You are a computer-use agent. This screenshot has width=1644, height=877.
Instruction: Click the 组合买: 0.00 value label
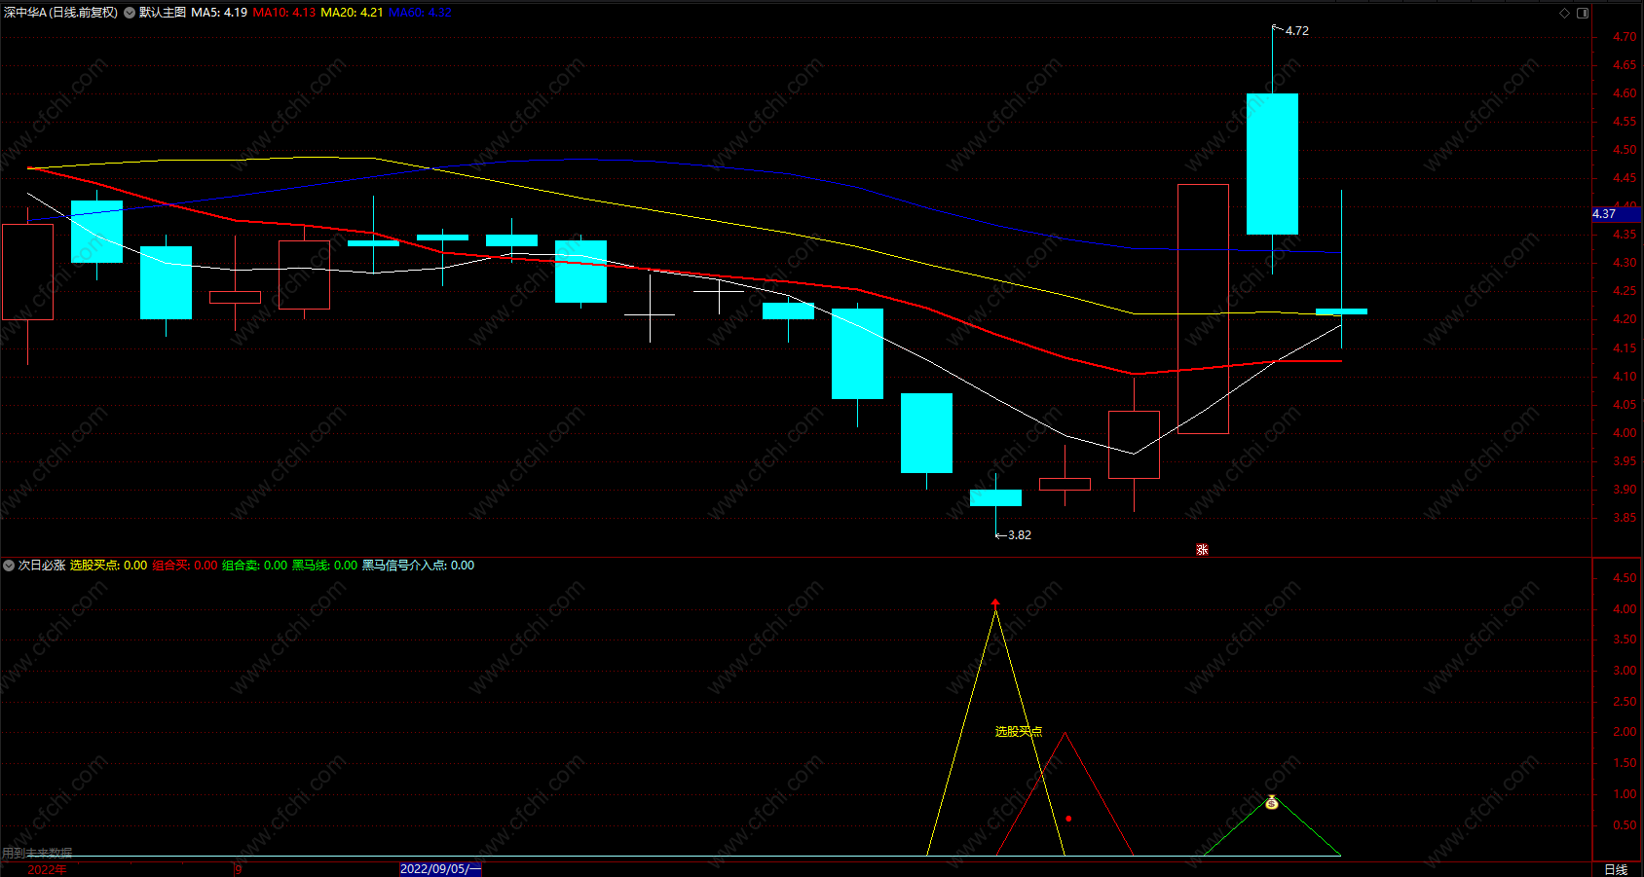coord(185,566)
